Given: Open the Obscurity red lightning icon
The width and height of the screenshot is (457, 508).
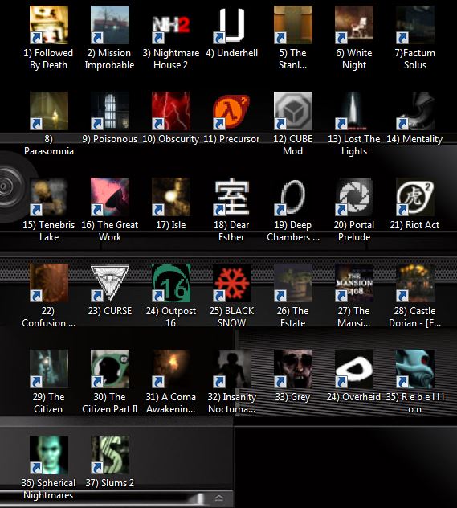Looking at the screenshot, I should click(171, 111).
